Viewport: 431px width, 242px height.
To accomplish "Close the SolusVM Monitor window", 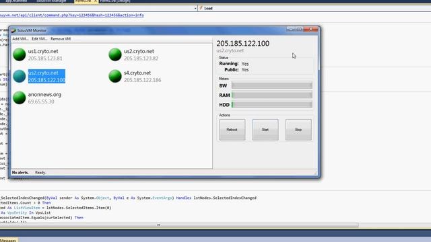I will 311,29.
